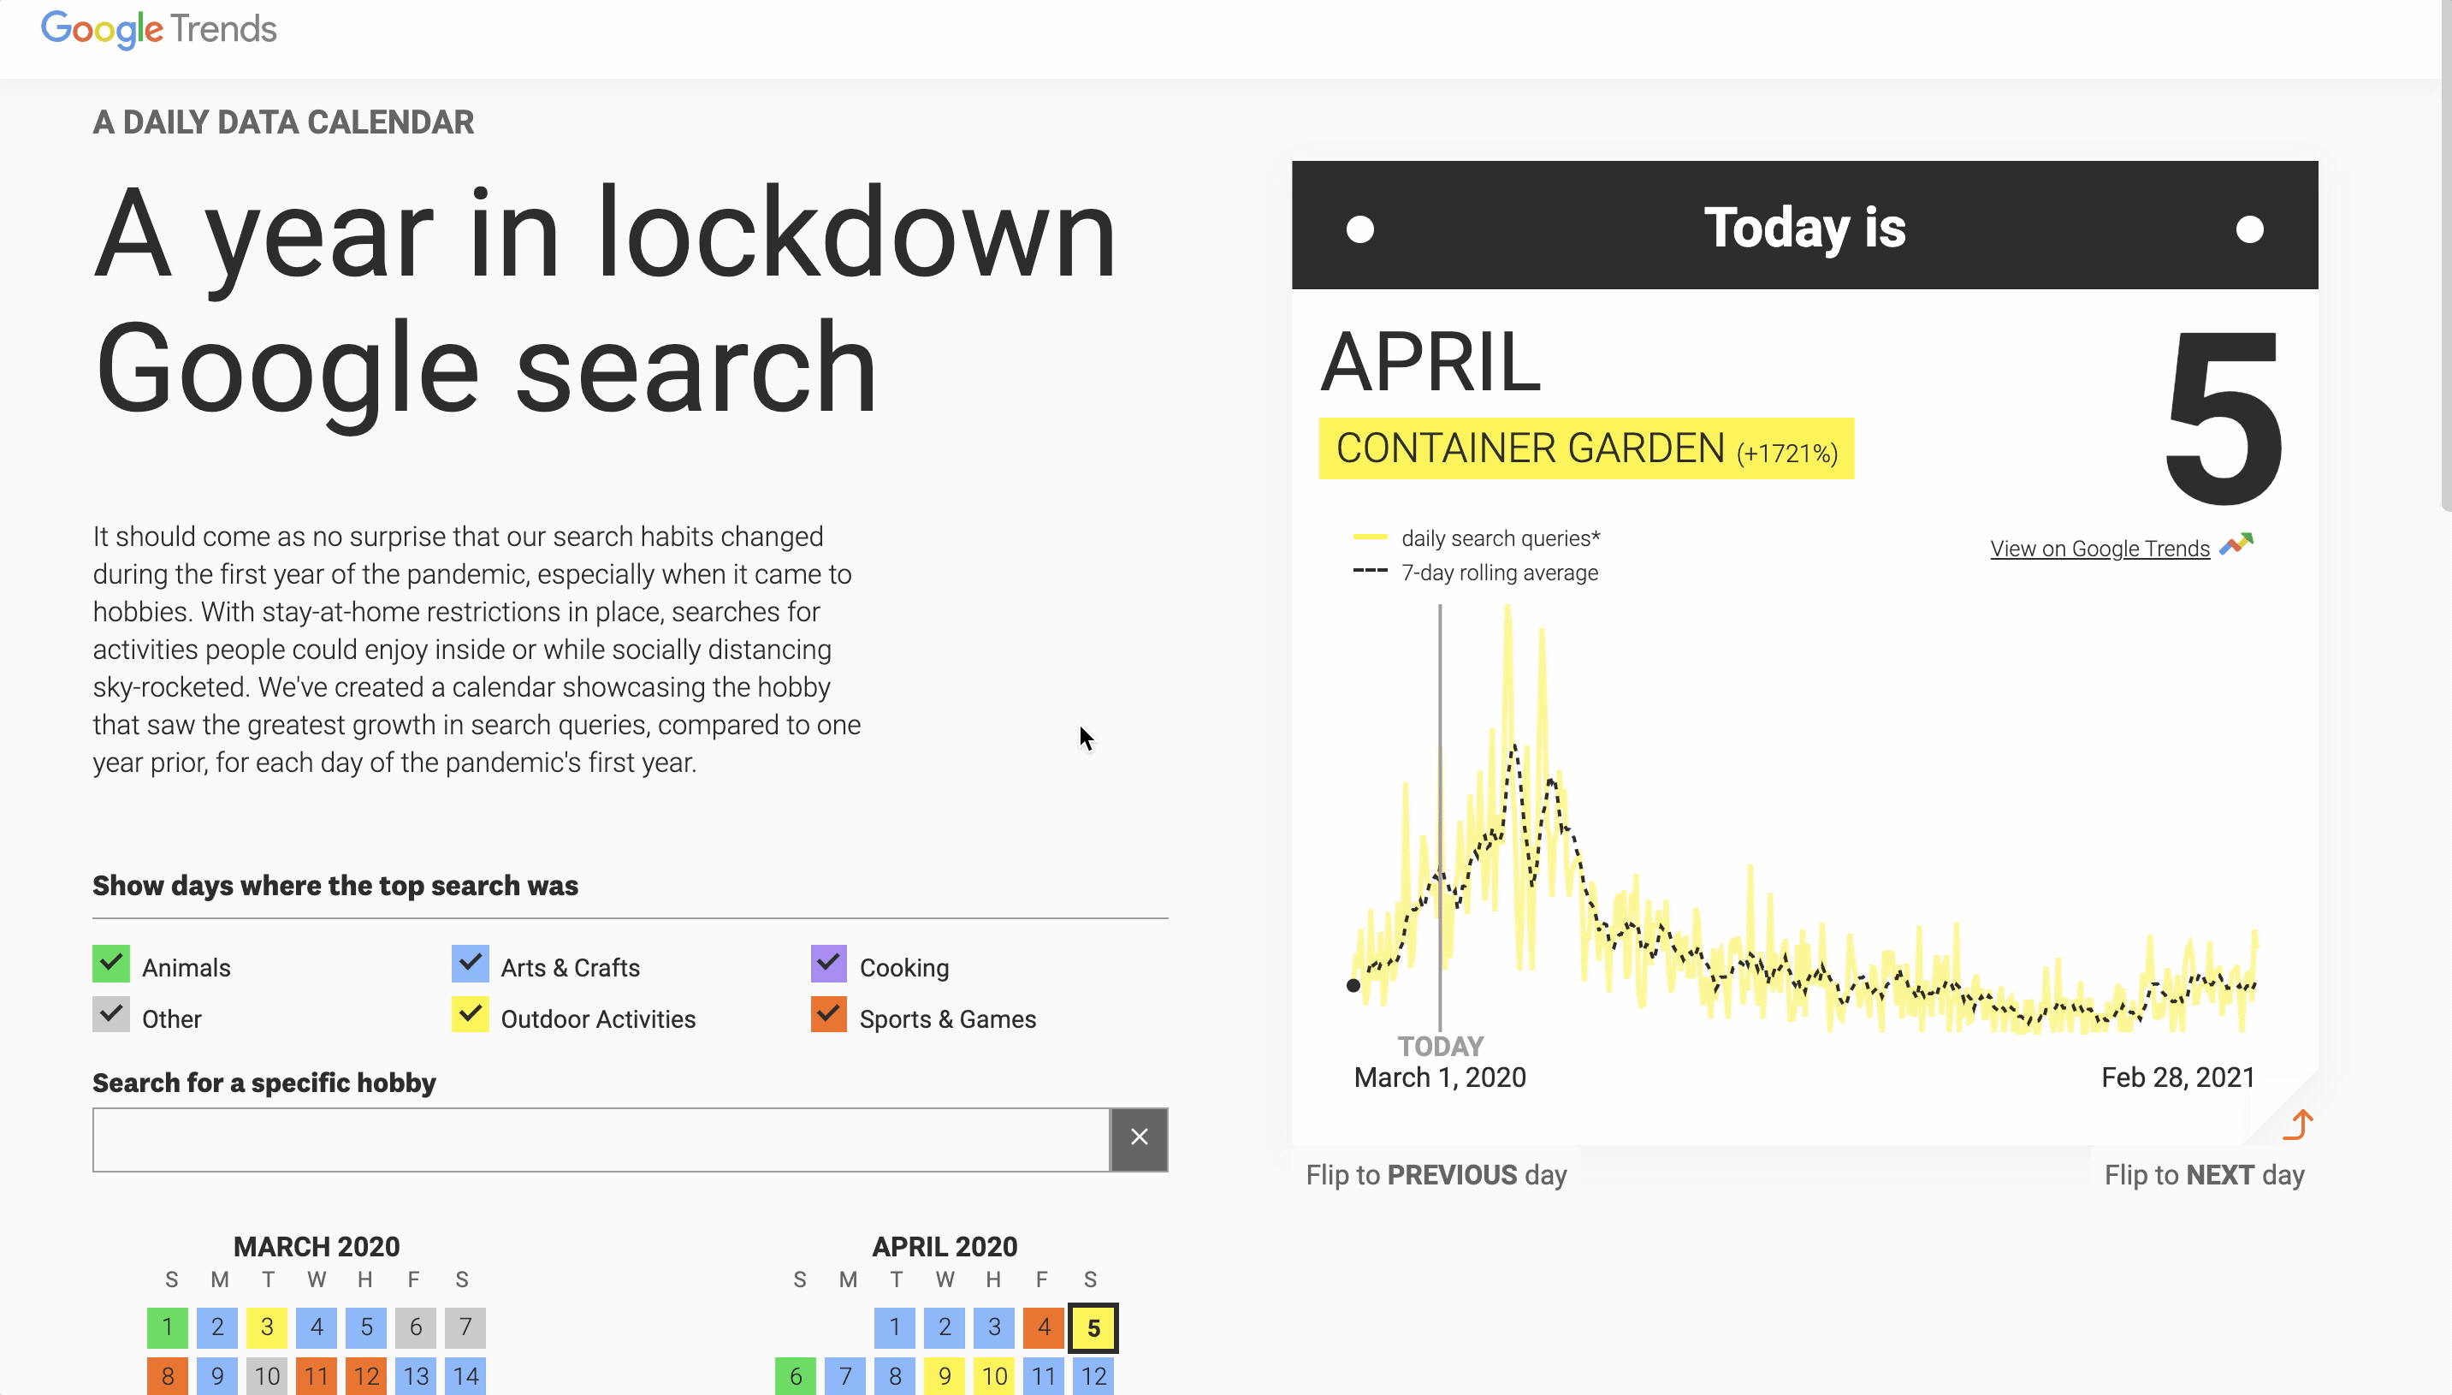
Task: Pick April 6 in the calendar
Action: 795,1377
